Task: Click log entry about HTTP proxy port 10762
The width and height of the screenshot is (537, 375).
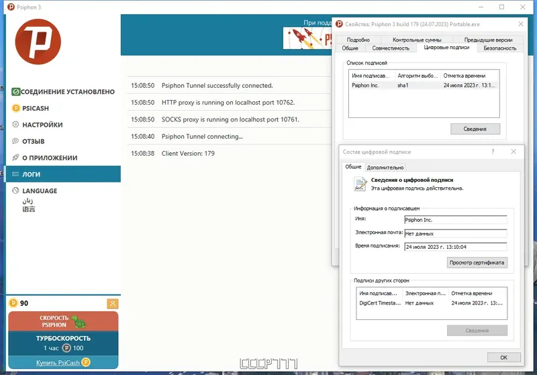Action: click(229, 103)
